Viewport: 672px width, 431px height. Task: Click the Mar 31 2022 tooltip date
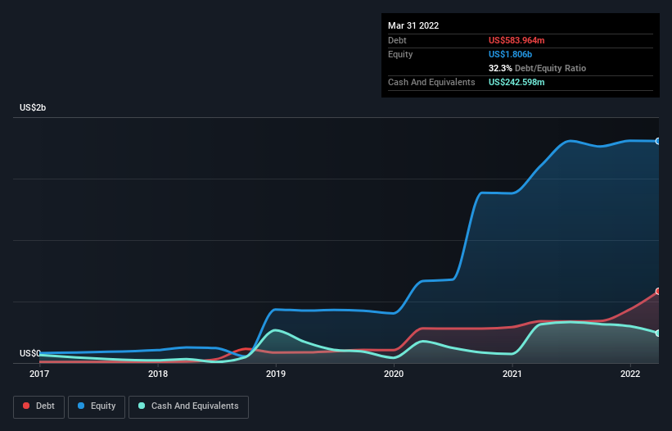[x=413, y=25]
